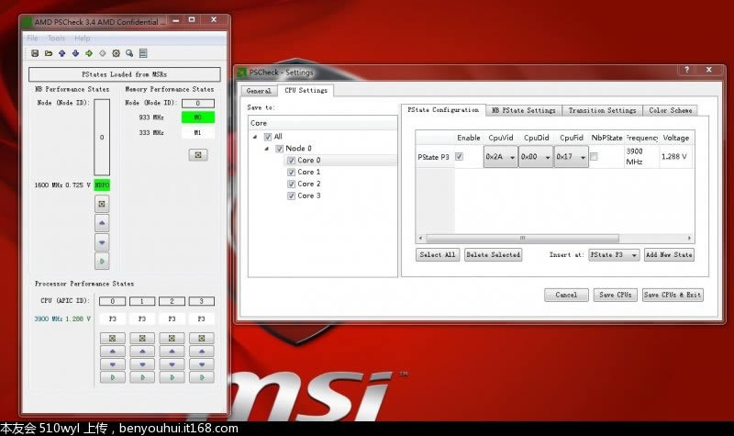Click the gray diamond toolbar icon
The height and width of the screenshot is (436, 734).
[x=103, y=53]
